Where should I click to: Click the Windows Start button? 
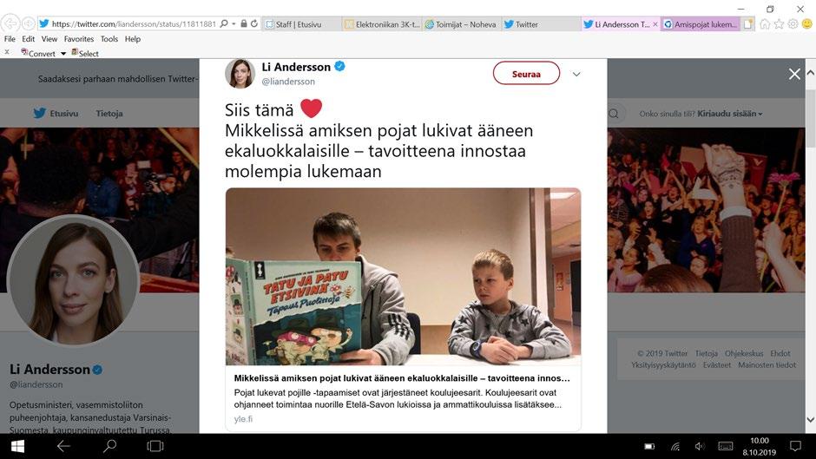(17, 446)
